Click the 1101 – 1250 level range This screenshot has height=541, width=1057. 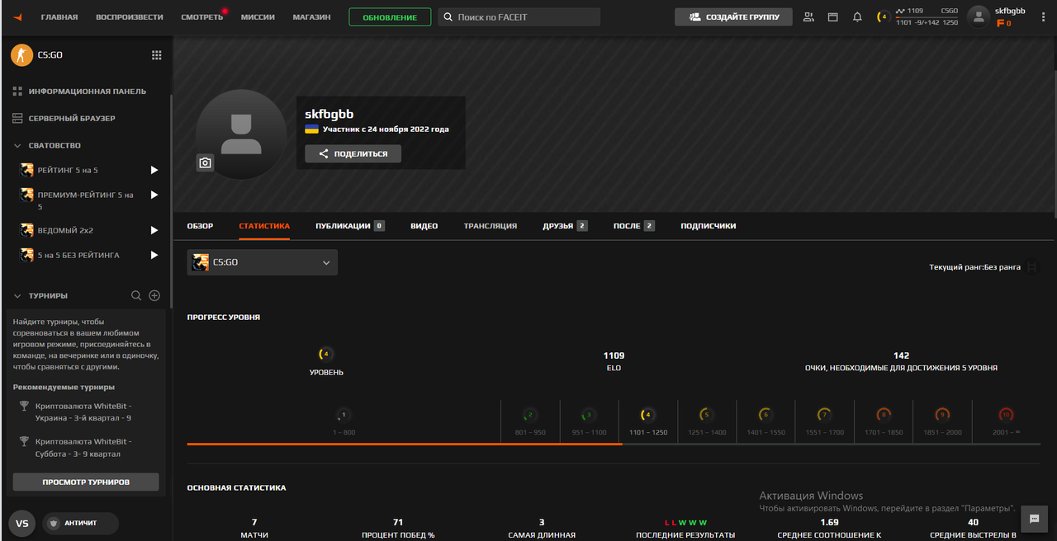point(648,432)
